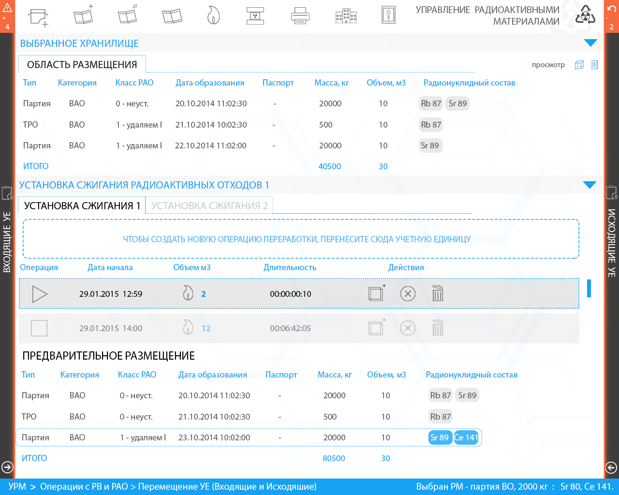
Task: Click the outgoing units container icon
Action: coord(612,192)
